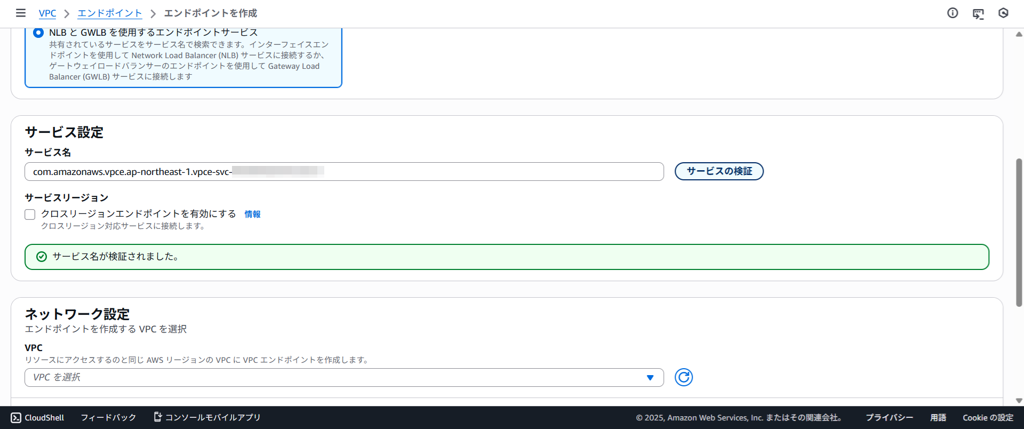
Task: Open フィードバック in footer
Action: [x=108, y=418]
